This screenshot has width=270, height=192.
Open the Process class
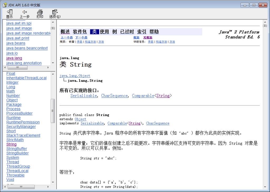[x=13, y=109]
